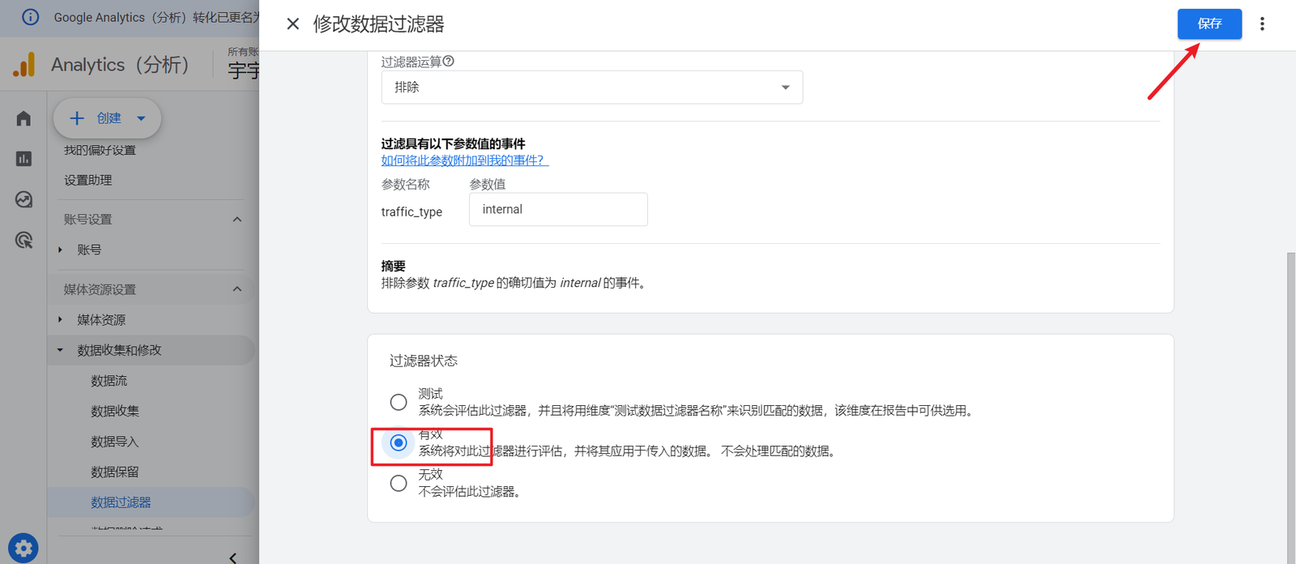This screenshot has width=1296, height=564.
Task: Click the help icon beside 过滤器运算
Action: (x=449, y=62)
